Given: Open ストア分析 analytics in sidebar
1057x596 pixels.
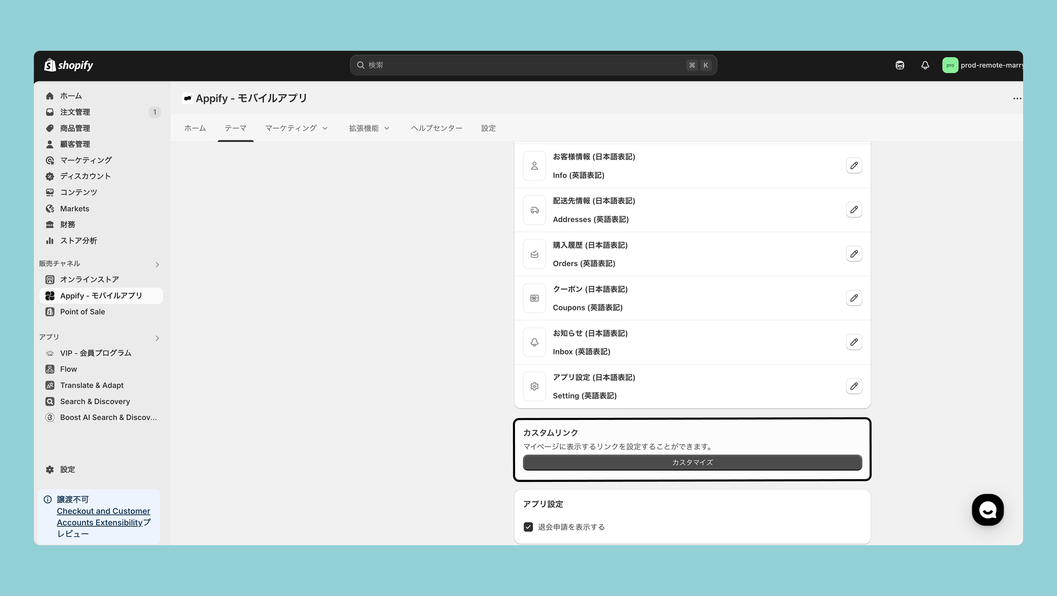Looking at the screenshot, I should click(101, 240).
